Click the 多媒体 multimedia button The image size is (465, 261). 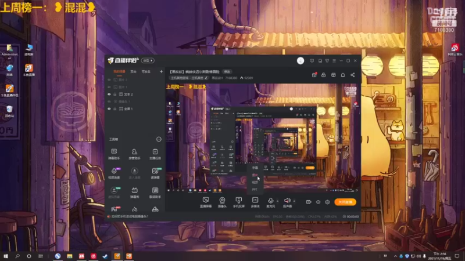(x=255, y=202)
